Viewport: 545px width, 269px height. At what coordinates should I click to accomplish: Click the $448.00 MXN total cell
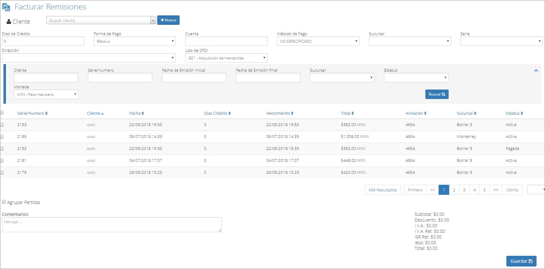pyautogui.click(x=353, y=161)
